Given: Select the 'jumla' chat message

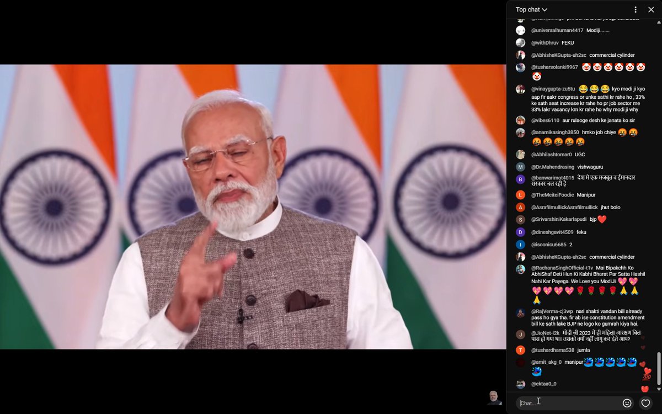Looking at the screenshot, I should coord(585,350).
